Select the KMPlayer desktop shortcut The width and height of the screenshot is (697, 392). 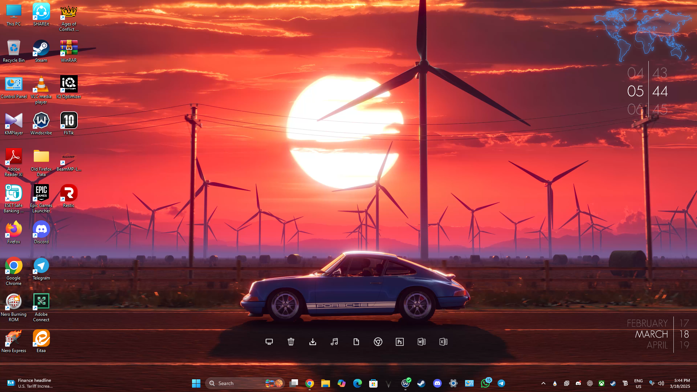point(14,124)
